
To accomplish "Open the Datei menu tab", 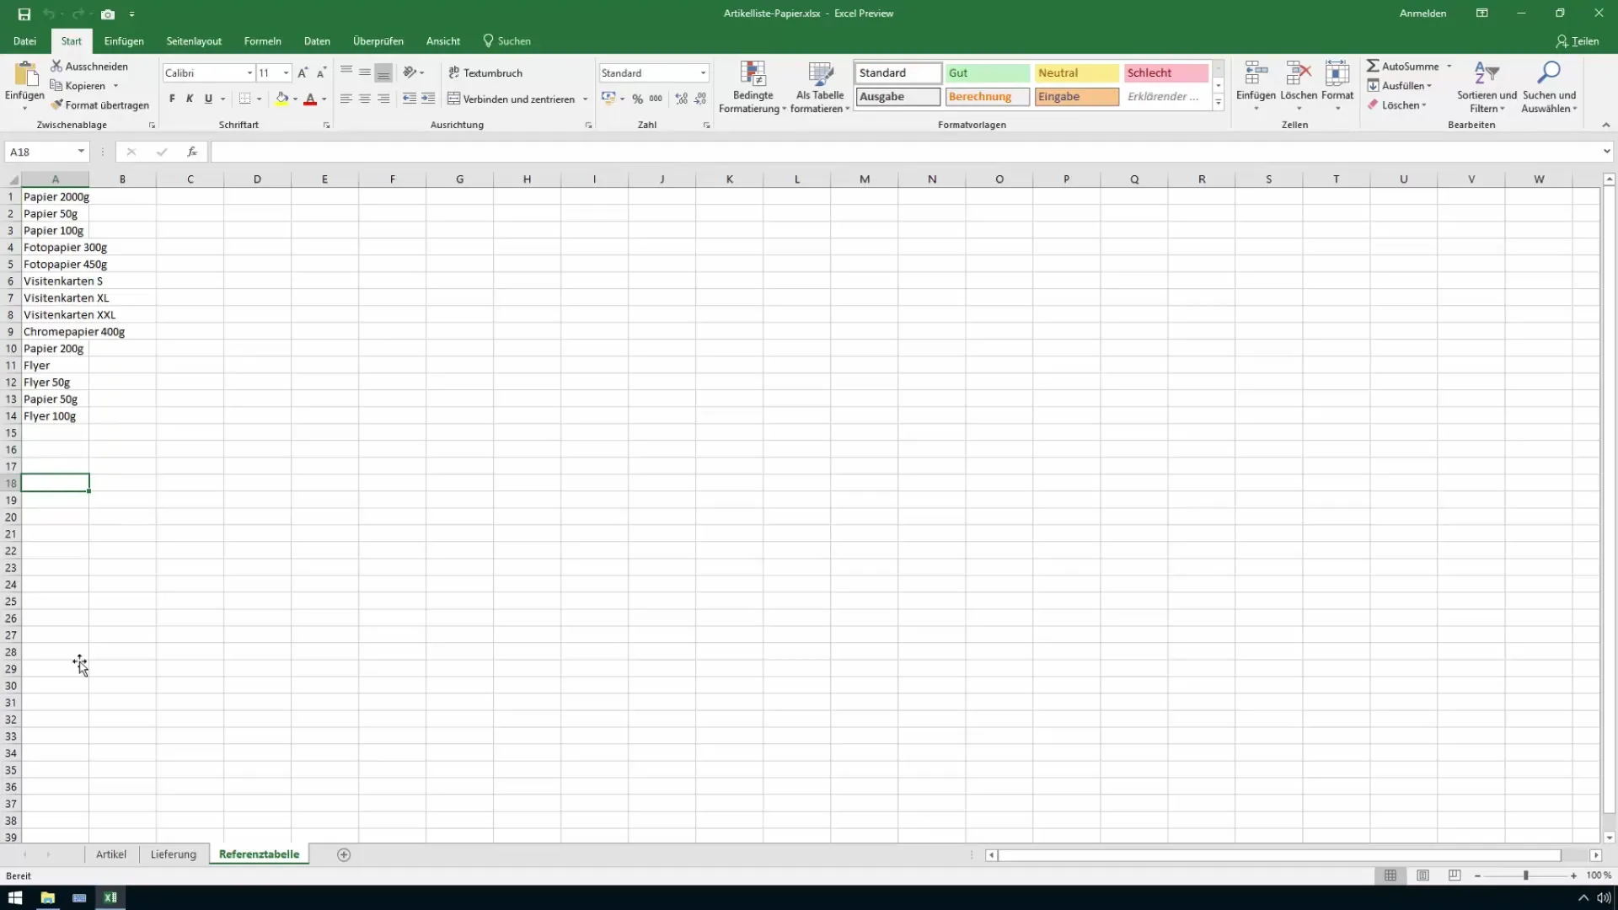I will 24,40.
